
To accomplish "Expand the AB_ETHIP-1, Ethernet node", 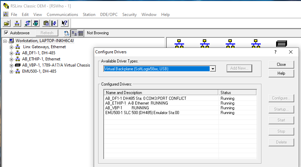I will click(11, 59).
